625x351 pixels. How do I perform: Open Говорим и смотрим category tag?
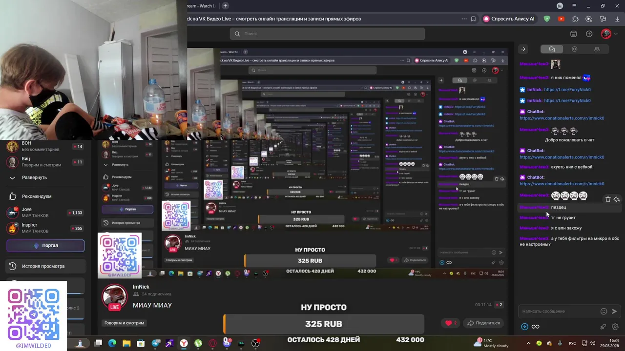coord(124,323)
